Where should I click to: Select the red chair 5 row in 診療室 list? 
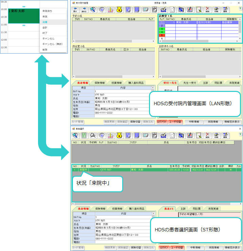coord(162,35)
